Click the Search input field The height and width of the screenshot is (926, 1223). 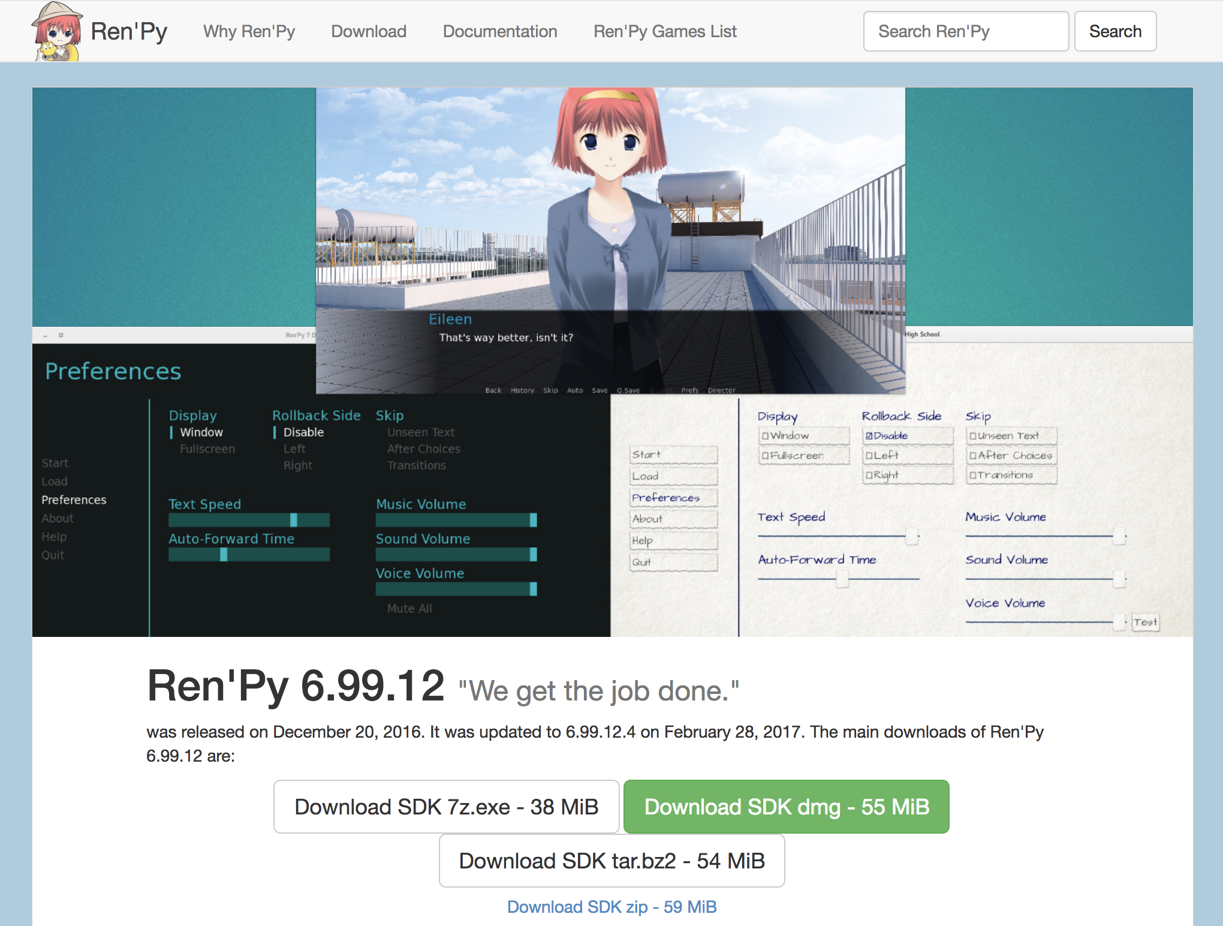click(965, 31)
